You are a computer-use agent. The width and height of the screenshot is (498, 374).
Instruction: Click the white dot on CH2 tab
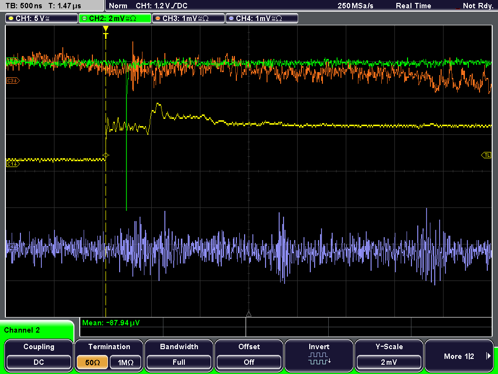click(x=85, y=19)
